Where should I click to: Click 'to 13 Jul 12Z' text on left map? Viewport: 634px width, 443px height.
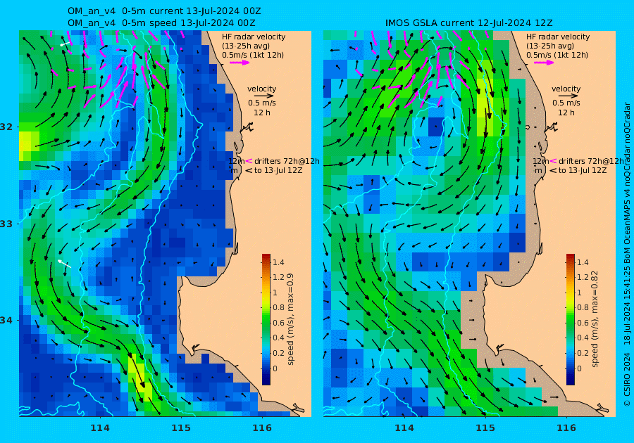click(x=278, y=171)
